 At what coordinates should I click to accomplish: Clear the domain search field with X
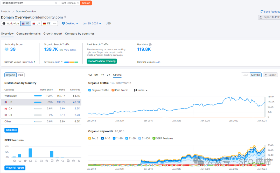click(57, 3)
